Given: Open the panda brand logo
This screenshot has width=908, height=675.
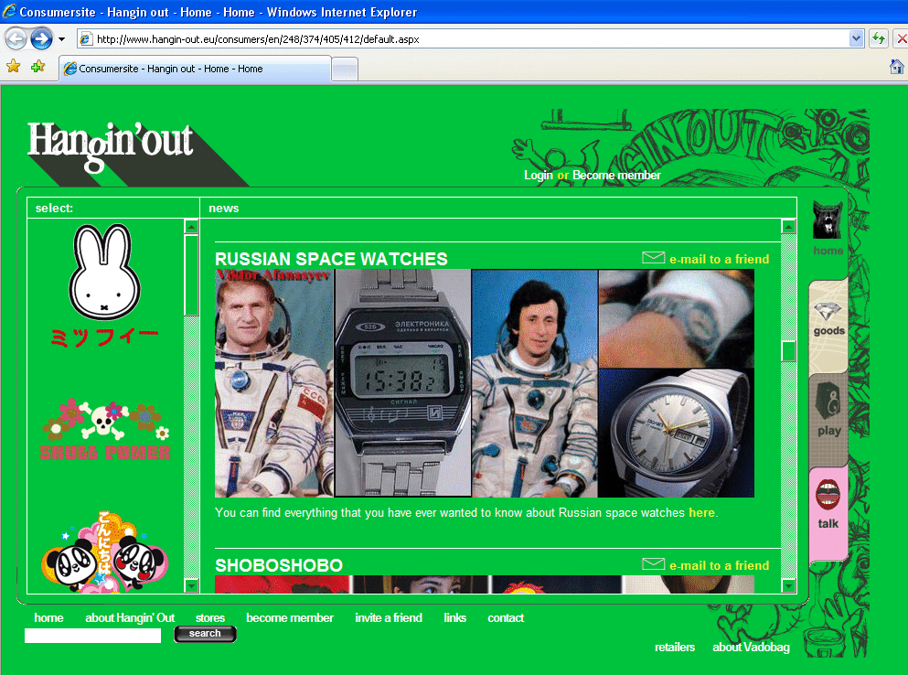Looking at the screenshot, I should [102, 552].
